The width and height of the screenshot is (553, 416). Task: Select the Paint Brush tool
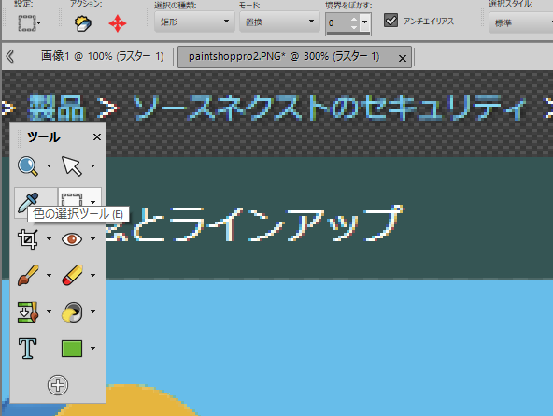coord(27,276)
